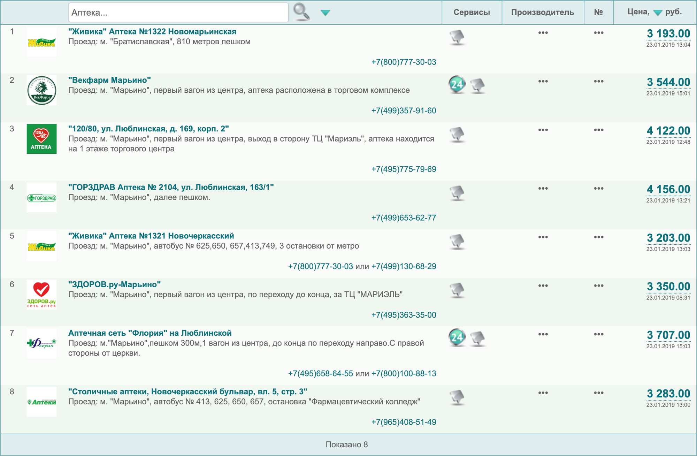
Task: Click the booking icon for ГОРЗДРАВ №2104
Action: [x=457, y=193]
